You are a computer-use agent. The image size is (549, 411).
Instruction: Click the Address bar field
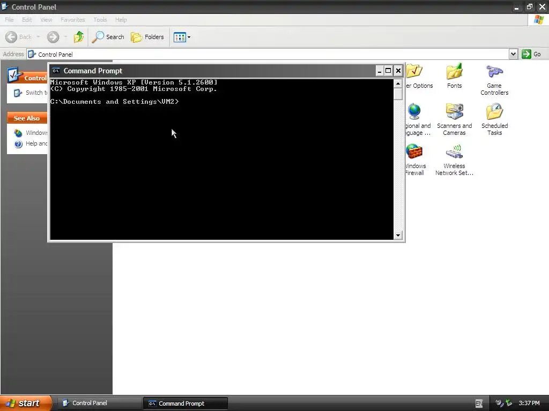268,54
